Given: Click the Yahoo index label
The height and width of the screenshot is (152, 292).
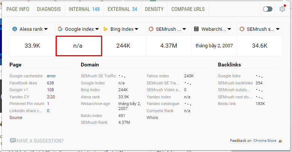Looking at the screenshot, I should point(158,76).
